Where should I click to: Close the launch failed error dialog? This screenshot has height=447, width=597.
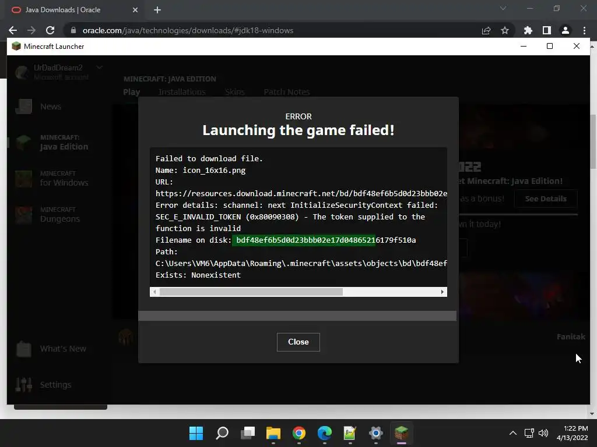pos(298,342)
